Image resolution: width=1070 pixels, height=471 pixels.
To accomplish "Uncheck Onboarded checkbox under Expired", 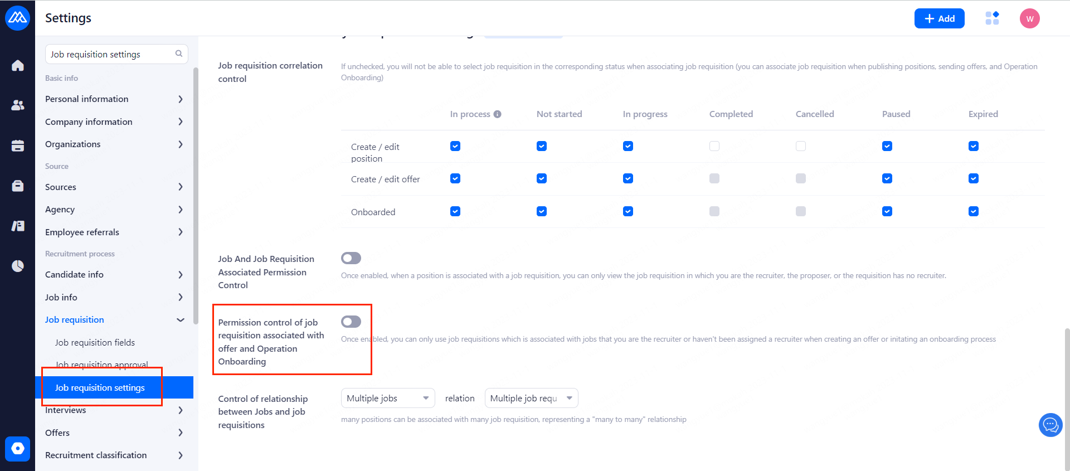I will (x=974, y=211).
